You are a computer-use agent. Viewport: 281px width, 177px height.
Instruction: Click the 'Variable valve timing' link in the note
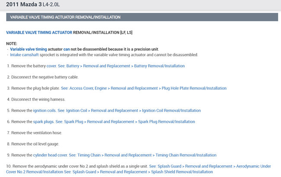(x=28, y=49)
